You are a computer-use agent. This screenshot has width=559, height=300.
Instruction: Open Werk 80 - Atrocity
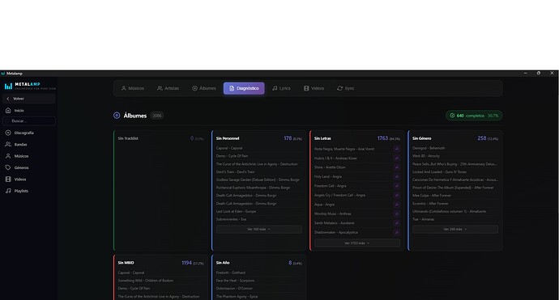[426, 156]
